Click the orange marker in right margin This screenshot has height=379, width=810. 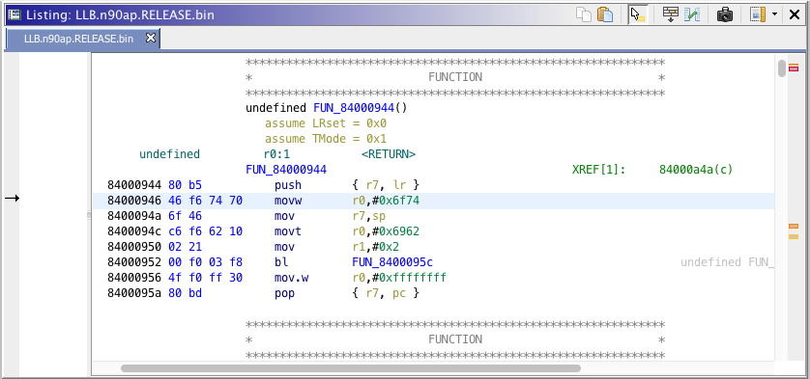794,227
